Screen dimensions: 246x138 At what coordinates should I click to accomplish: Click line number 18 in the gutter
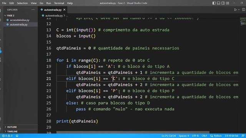[x=49, y=61]
